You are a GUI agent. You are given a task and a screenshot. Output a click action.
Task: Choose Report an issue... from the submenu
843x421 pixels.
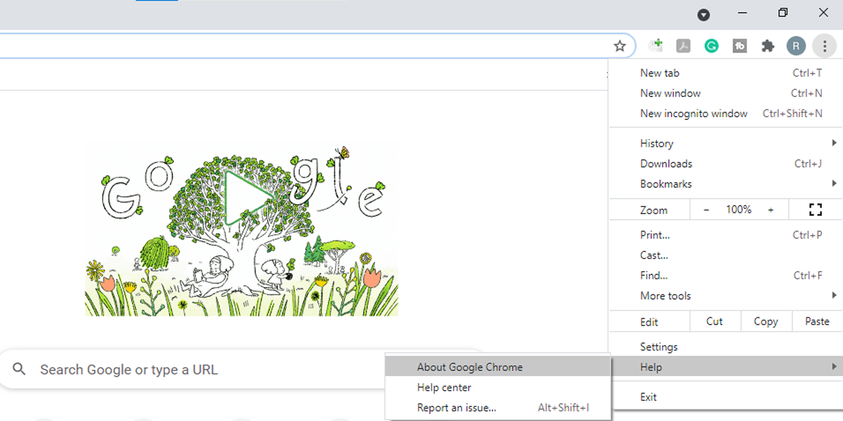point(498,408)
